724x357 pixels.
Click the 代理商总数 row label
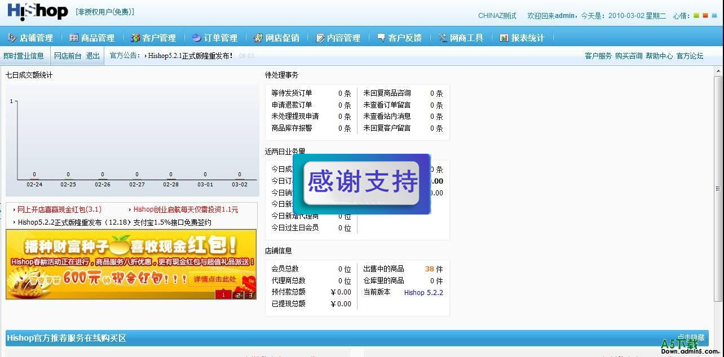tap(288, 281)
